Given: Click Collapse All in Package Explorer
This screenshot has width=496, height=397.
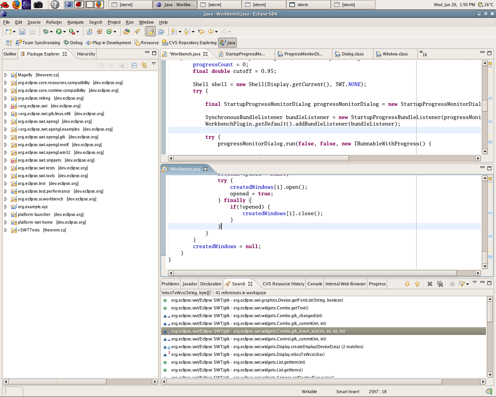Looking at the screenshot, I should click(134, 65).
